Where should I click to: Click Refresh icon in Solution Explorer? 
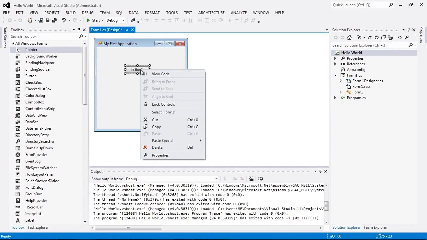tap(377, 37)
